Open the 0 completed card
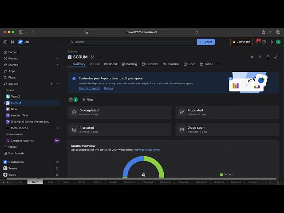284x213 pixels. [x=119, y=112]
